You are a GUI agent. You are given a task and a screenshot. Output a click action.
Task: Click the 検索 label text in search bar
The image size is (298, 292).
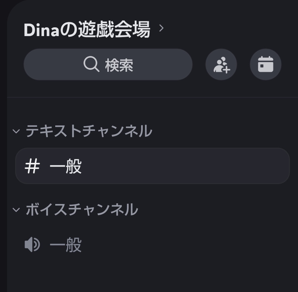pyautogui.click(x=119, y=65)
